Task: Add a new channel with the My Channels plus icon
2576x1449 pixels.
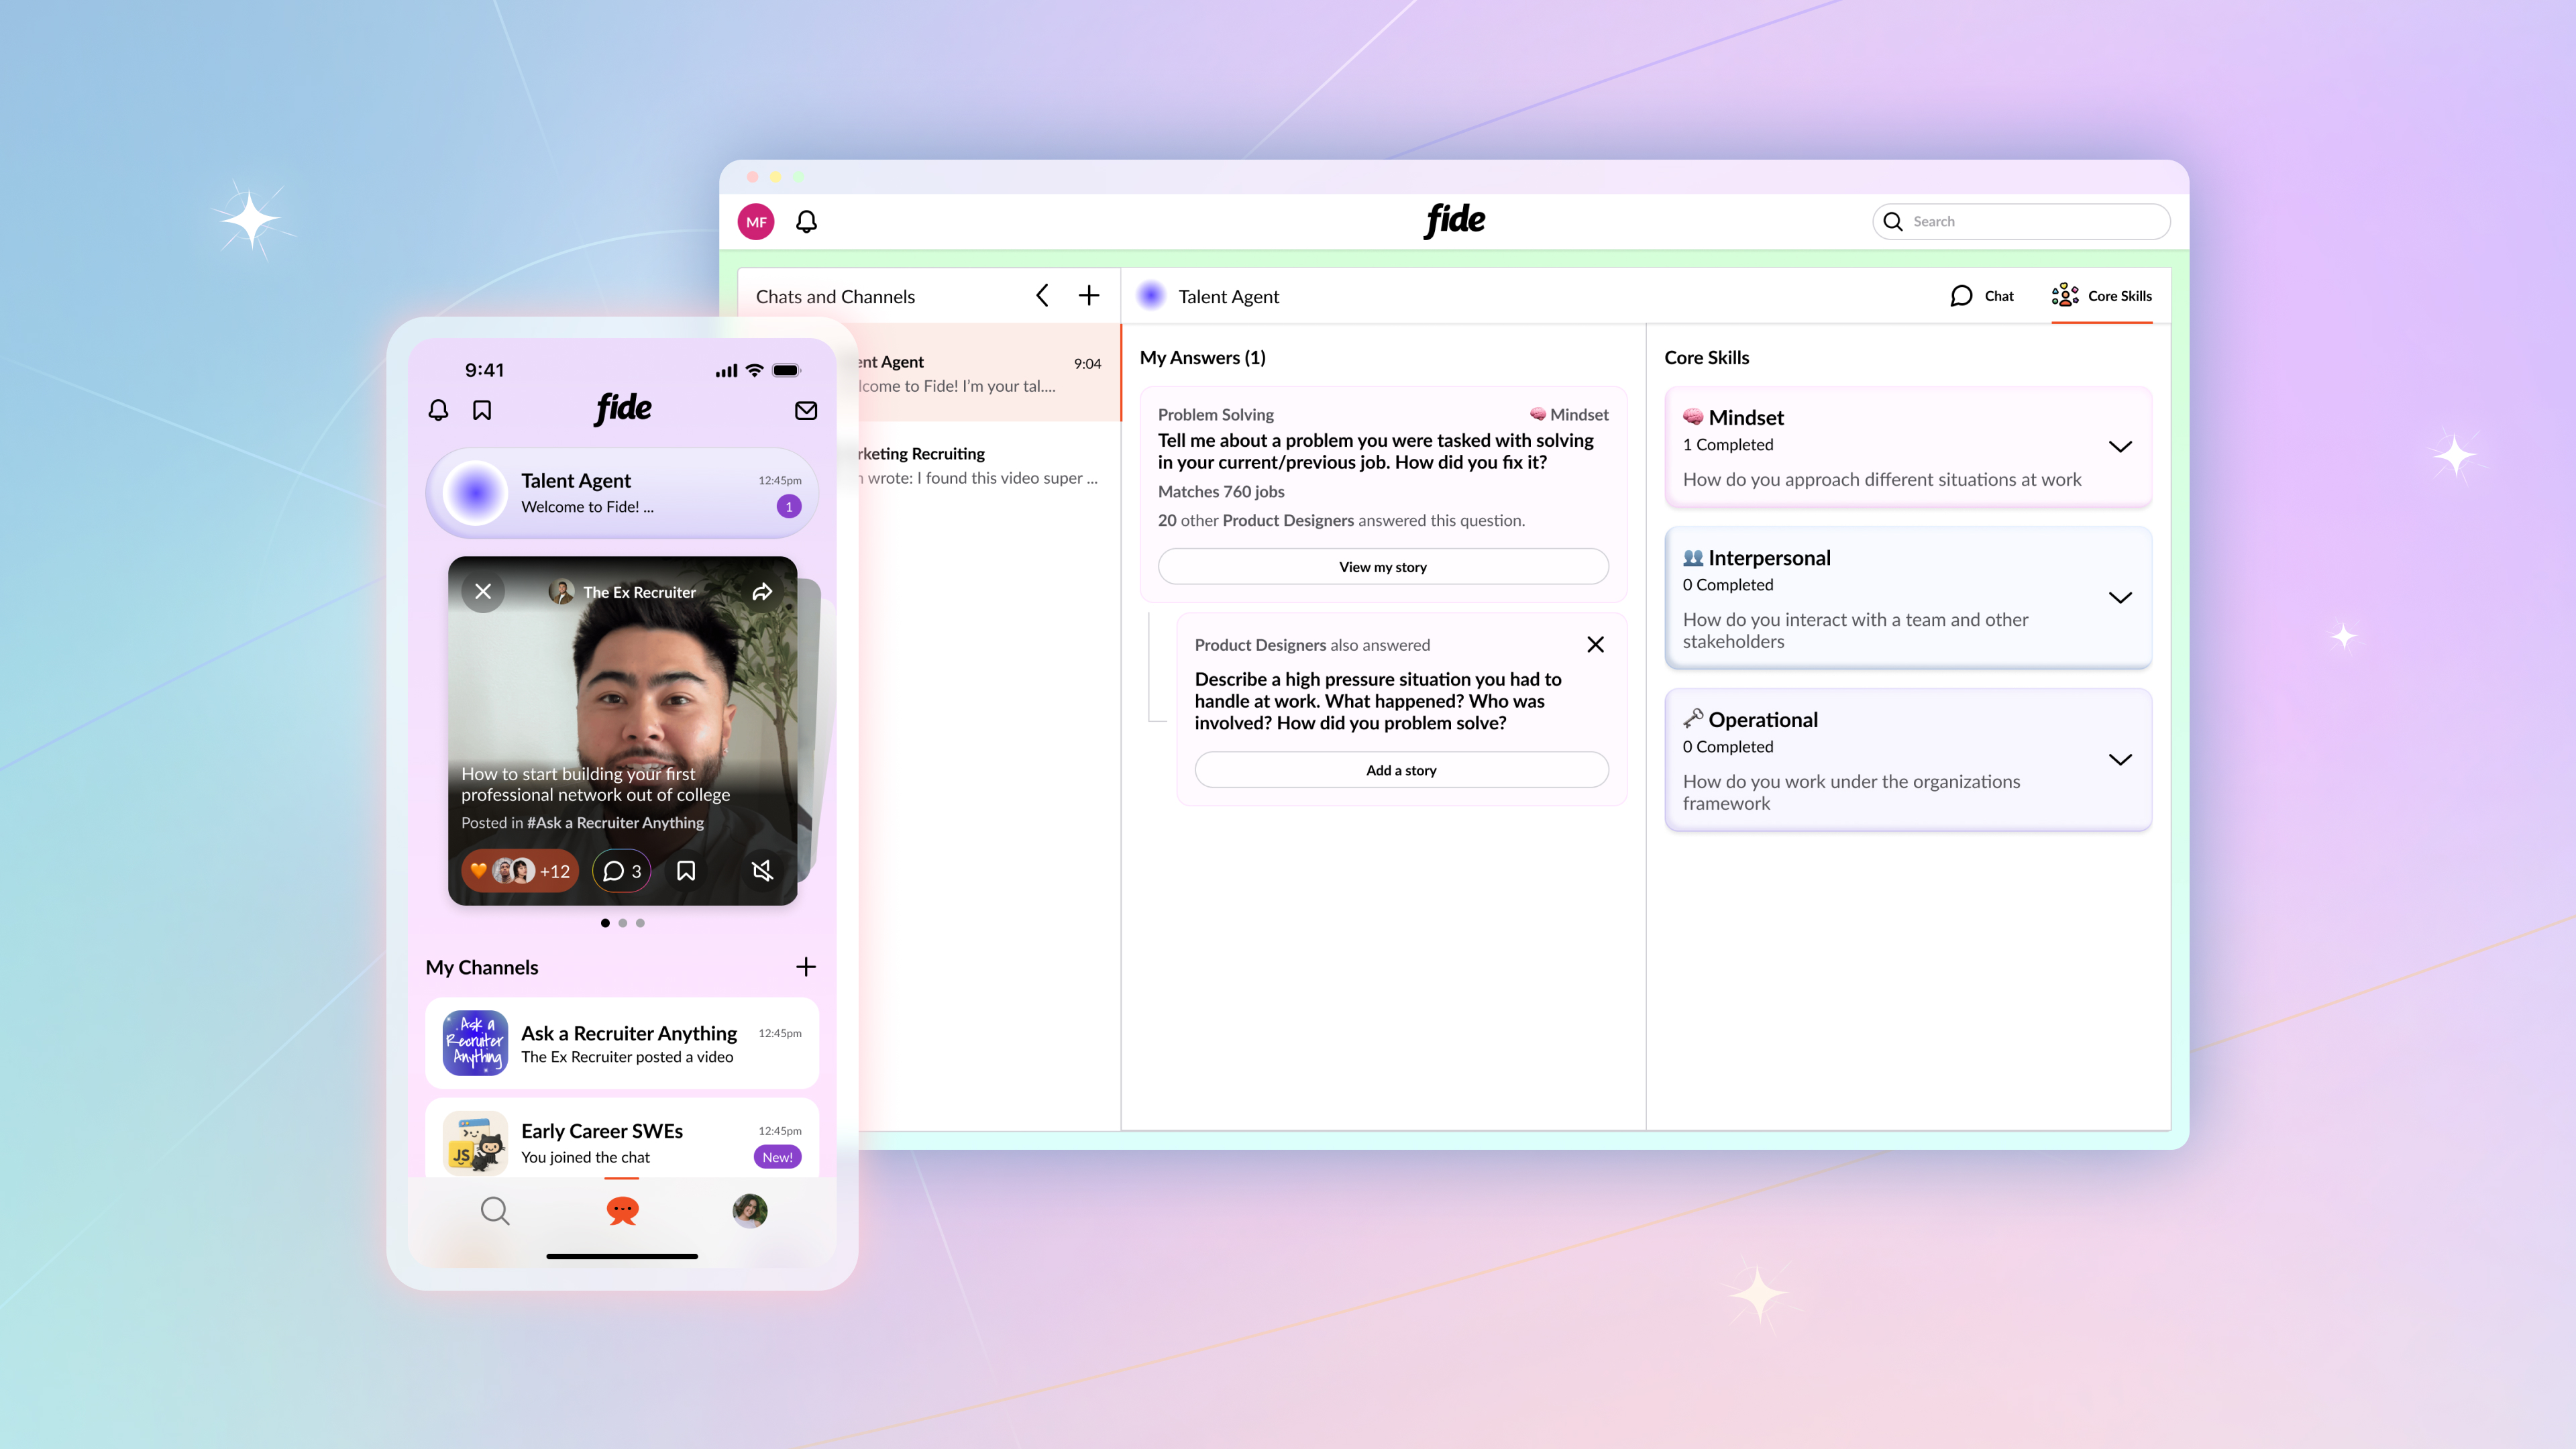Action: [x=806, y=966]
